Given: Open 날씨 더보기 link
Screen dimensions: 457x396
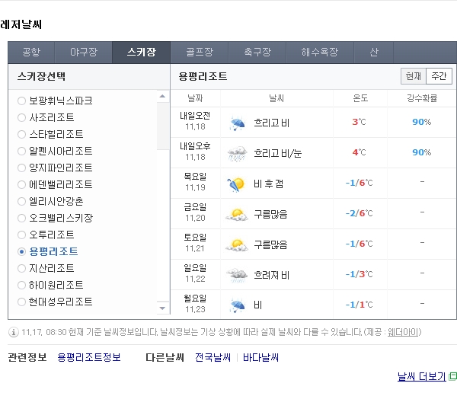Looking at the screenshot, I should coord(422,377).
